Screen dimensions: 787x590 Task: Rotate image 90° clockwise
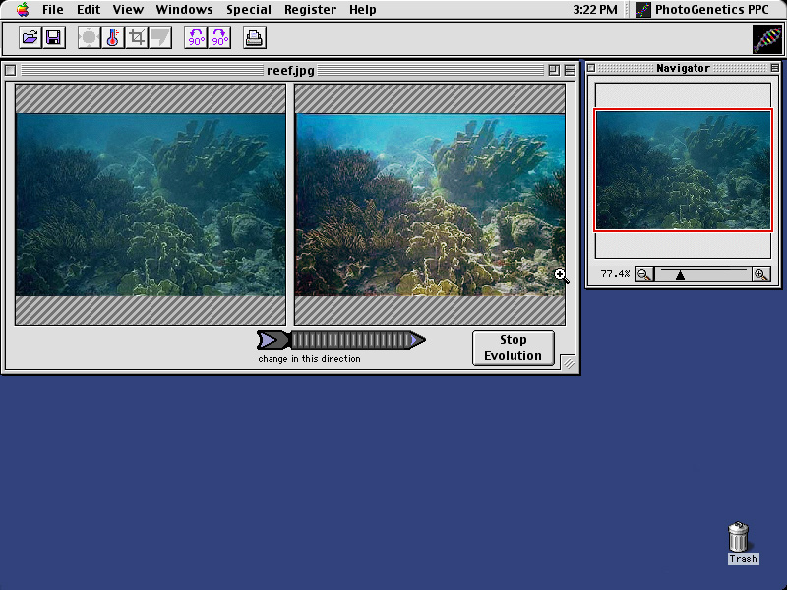pos(219,38)
